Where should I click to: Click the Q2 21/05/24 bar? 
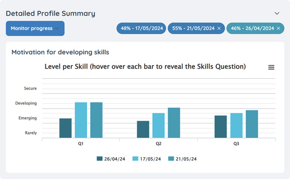(174, 123)
